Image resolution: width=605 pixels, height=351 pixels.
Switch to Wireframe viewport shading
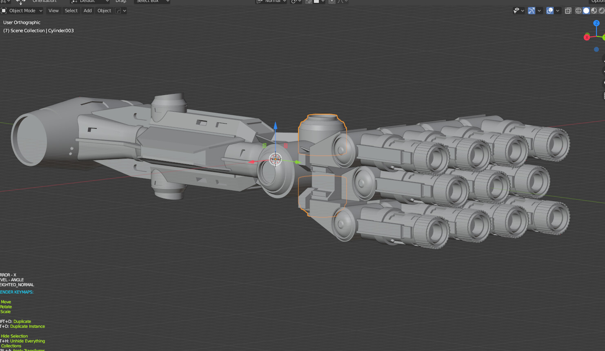tap(578, 11)
